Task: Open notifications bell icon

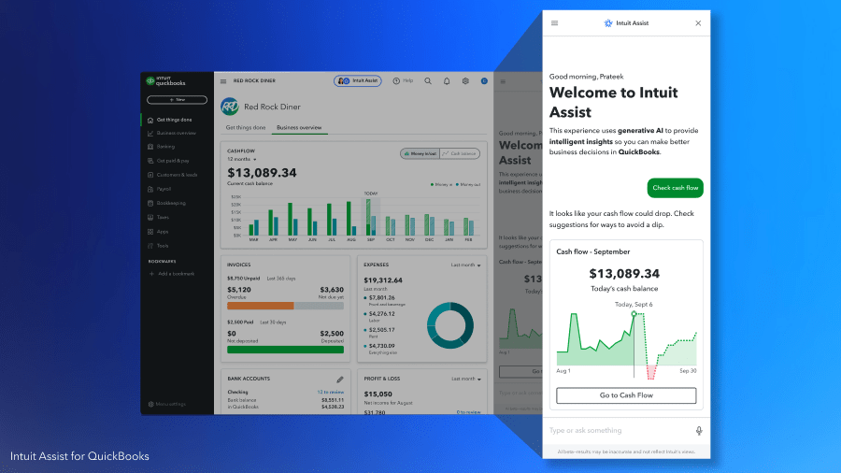Action: [447, 81]
